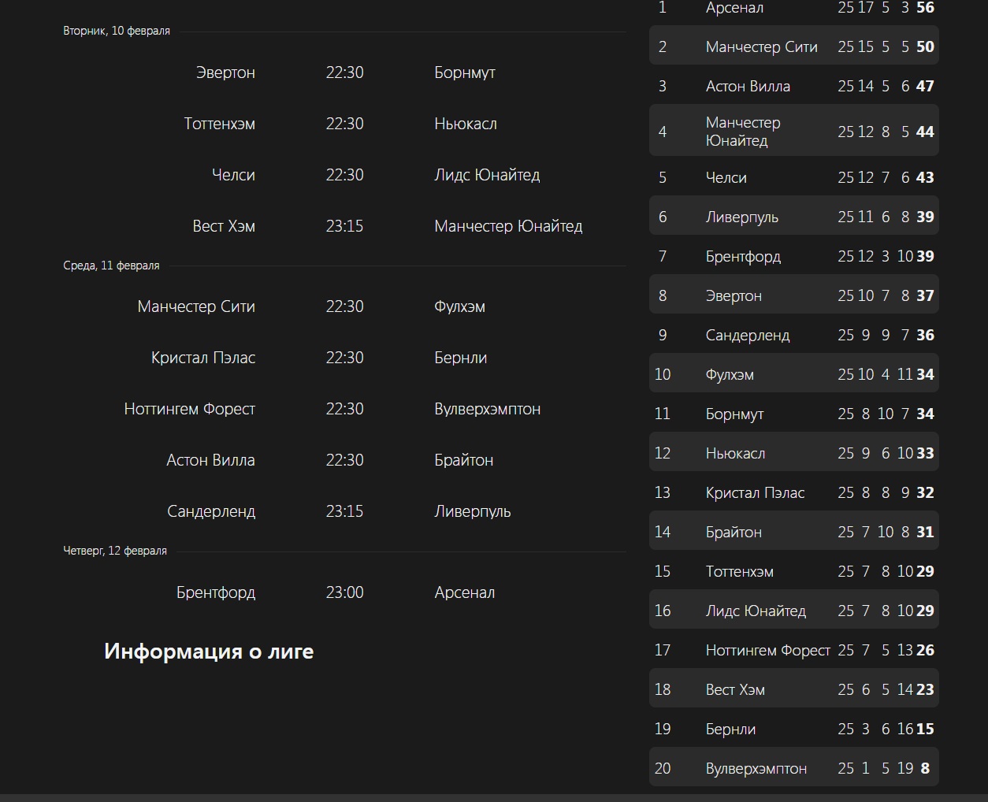Open Crystal Palace in the fixtures
The image size is (988, 802).
203,358
